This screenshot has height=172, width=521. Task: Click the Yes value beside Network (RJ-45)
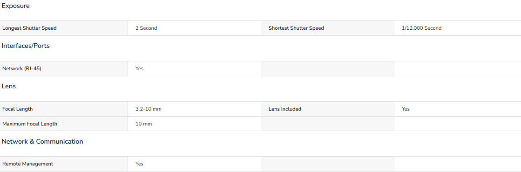point(139,69)
